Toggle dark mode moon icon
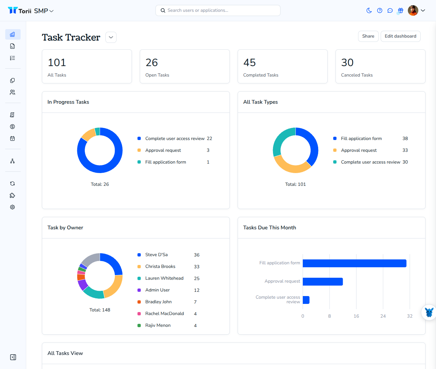The height and width of the screenshot is (369, 436). [369, 10]
